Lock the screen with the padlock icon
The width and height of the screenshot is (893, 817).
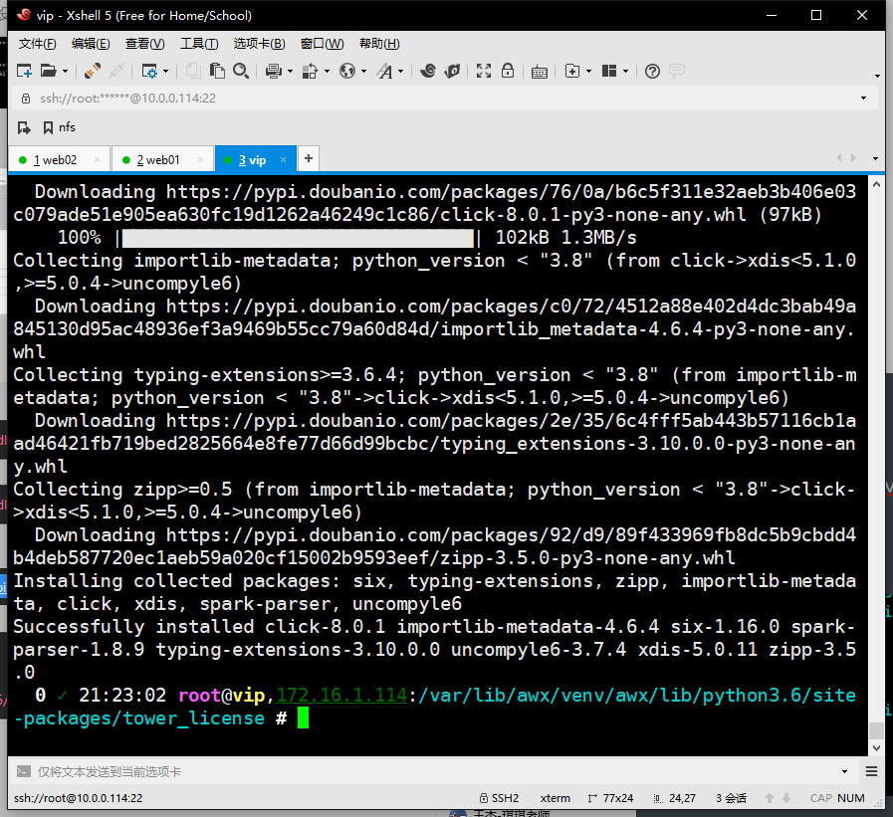(508, 71)
